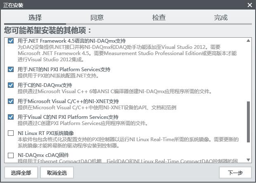Viewport: 256px width, 183px height.
Task: Select text 用于C的NI-DAQmx支持
Action: pyautogui.click(x=45, y=85)
